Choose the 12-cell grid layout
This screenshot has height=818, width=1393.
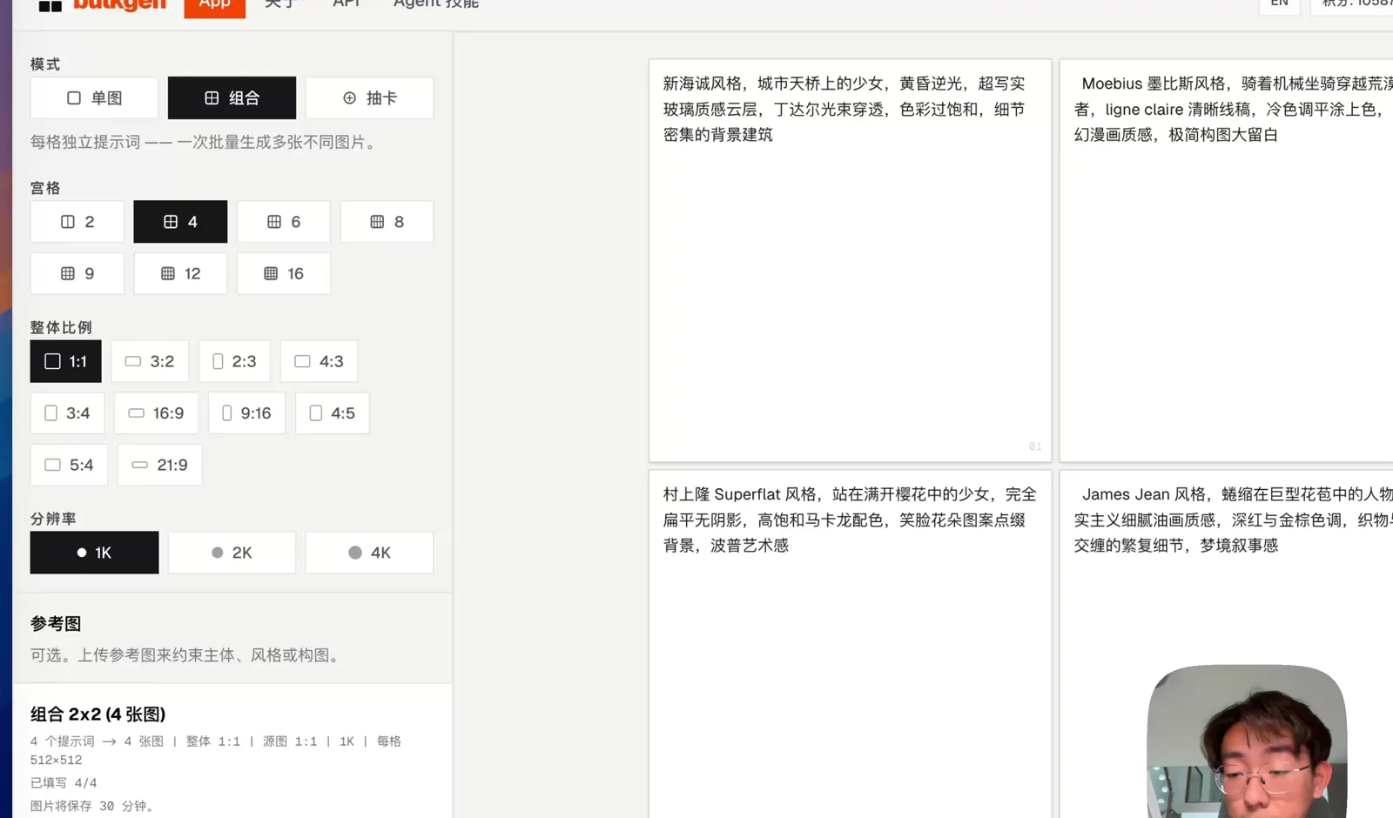click(180, 273)
